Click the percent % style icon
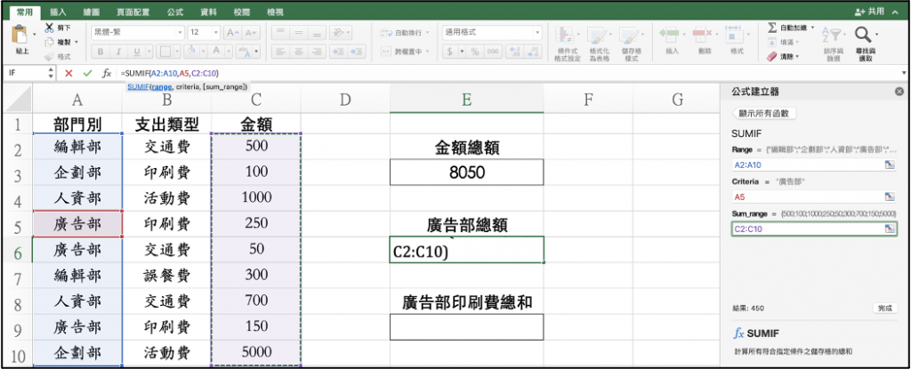 [475, 52]
